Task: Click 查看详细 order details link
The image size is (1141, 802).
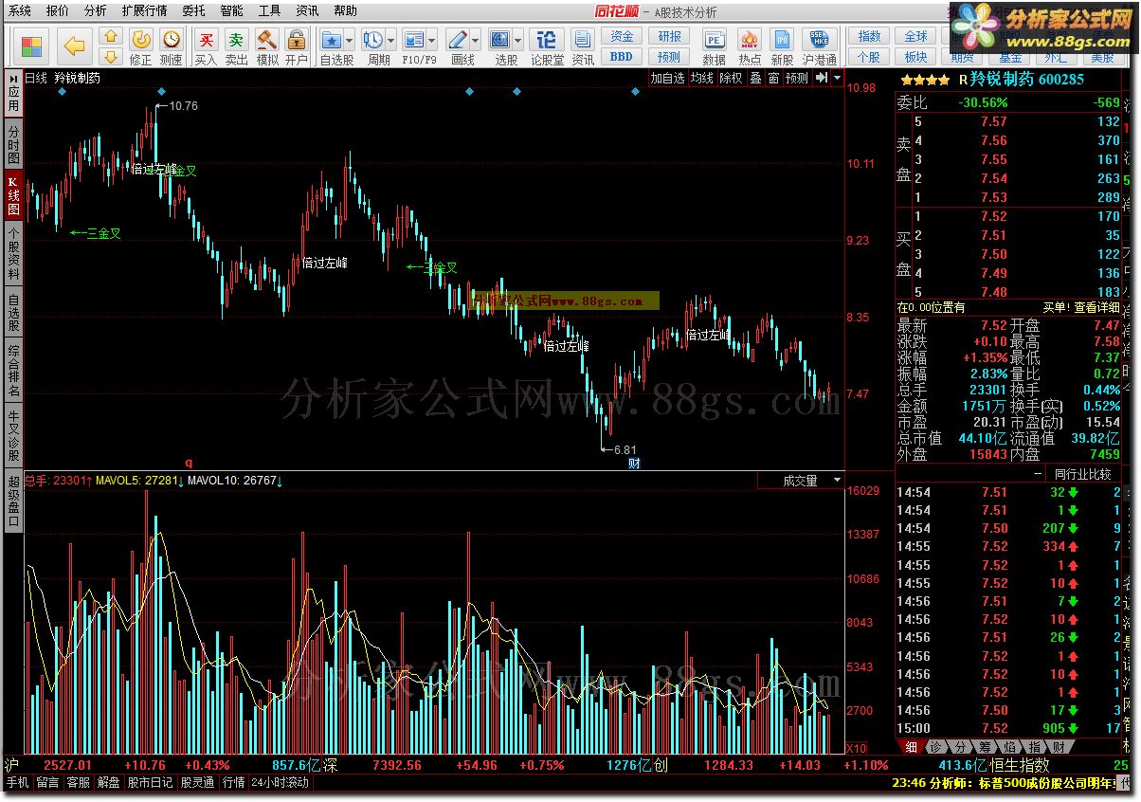Action: click(1097, 307)
